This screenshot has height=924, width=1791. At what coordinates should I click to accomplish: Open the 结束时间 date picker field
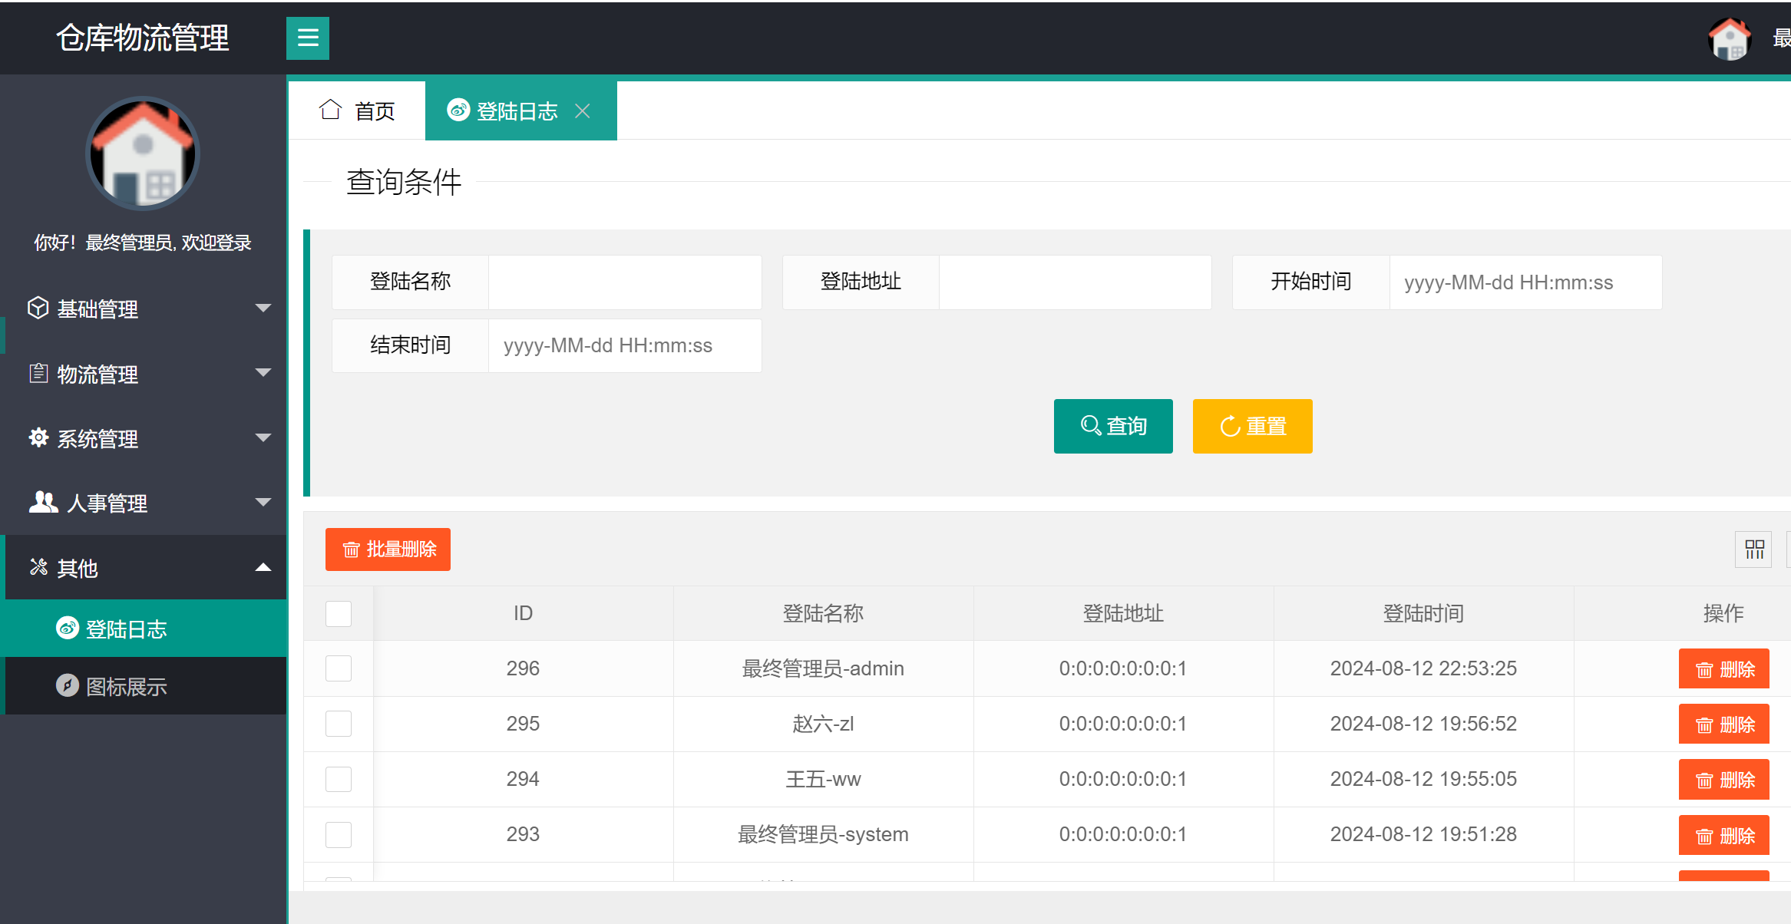625,345
